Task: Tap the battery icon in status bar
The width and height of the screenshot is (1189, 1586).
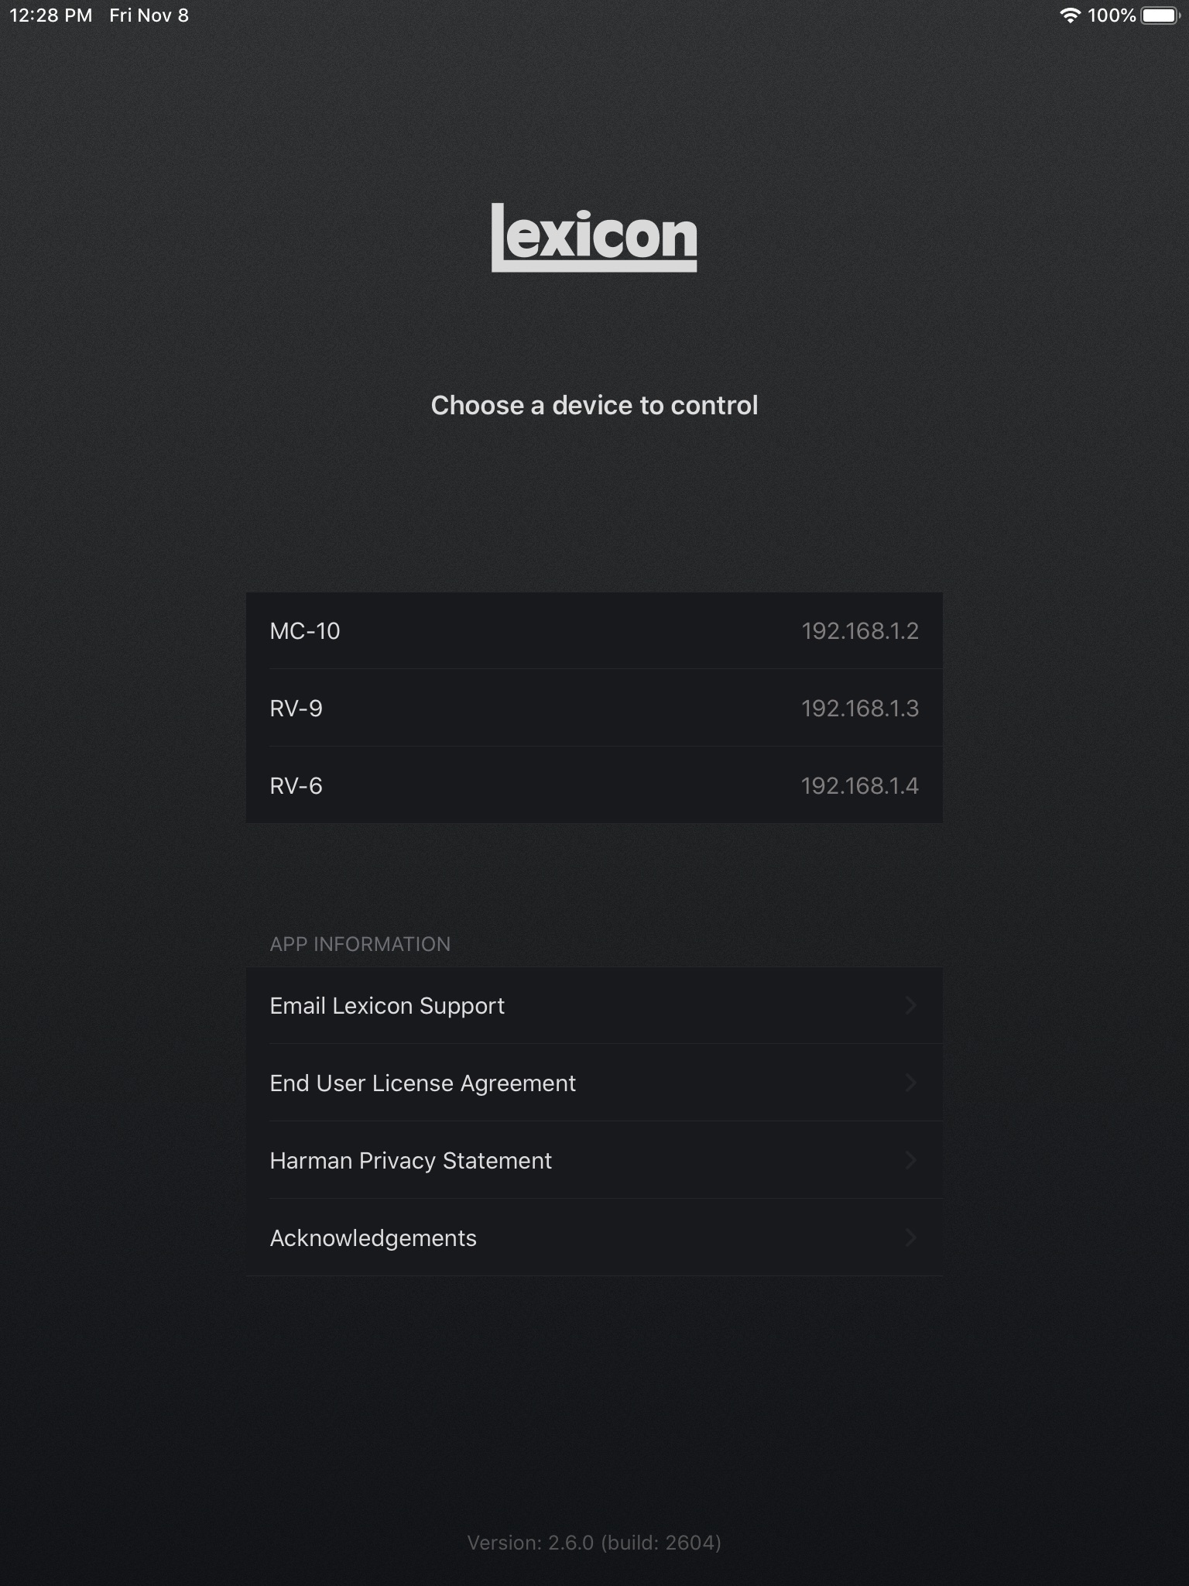Action: pos(1160,15)
